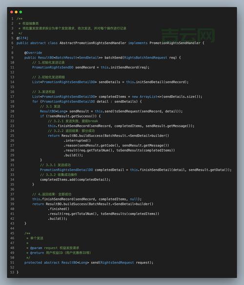
Task: Click the red close window button
Action: click(x=12, y=12)
